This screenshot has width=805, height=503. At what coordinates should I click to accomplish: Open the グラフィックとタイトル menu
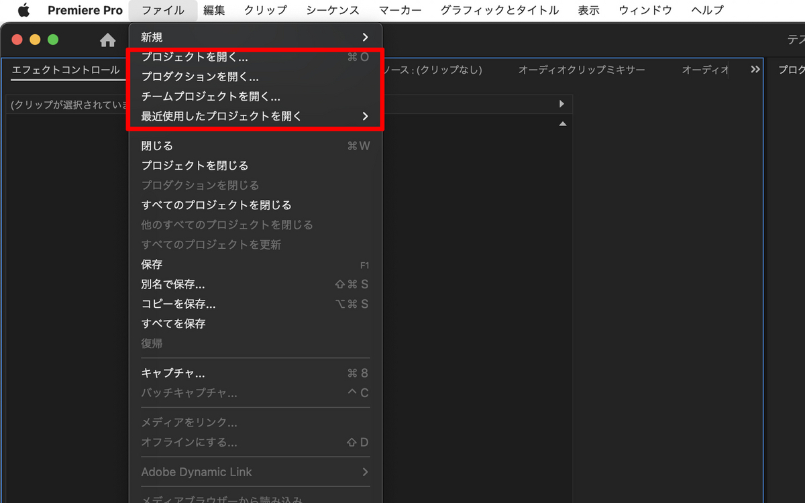[500, 10]
